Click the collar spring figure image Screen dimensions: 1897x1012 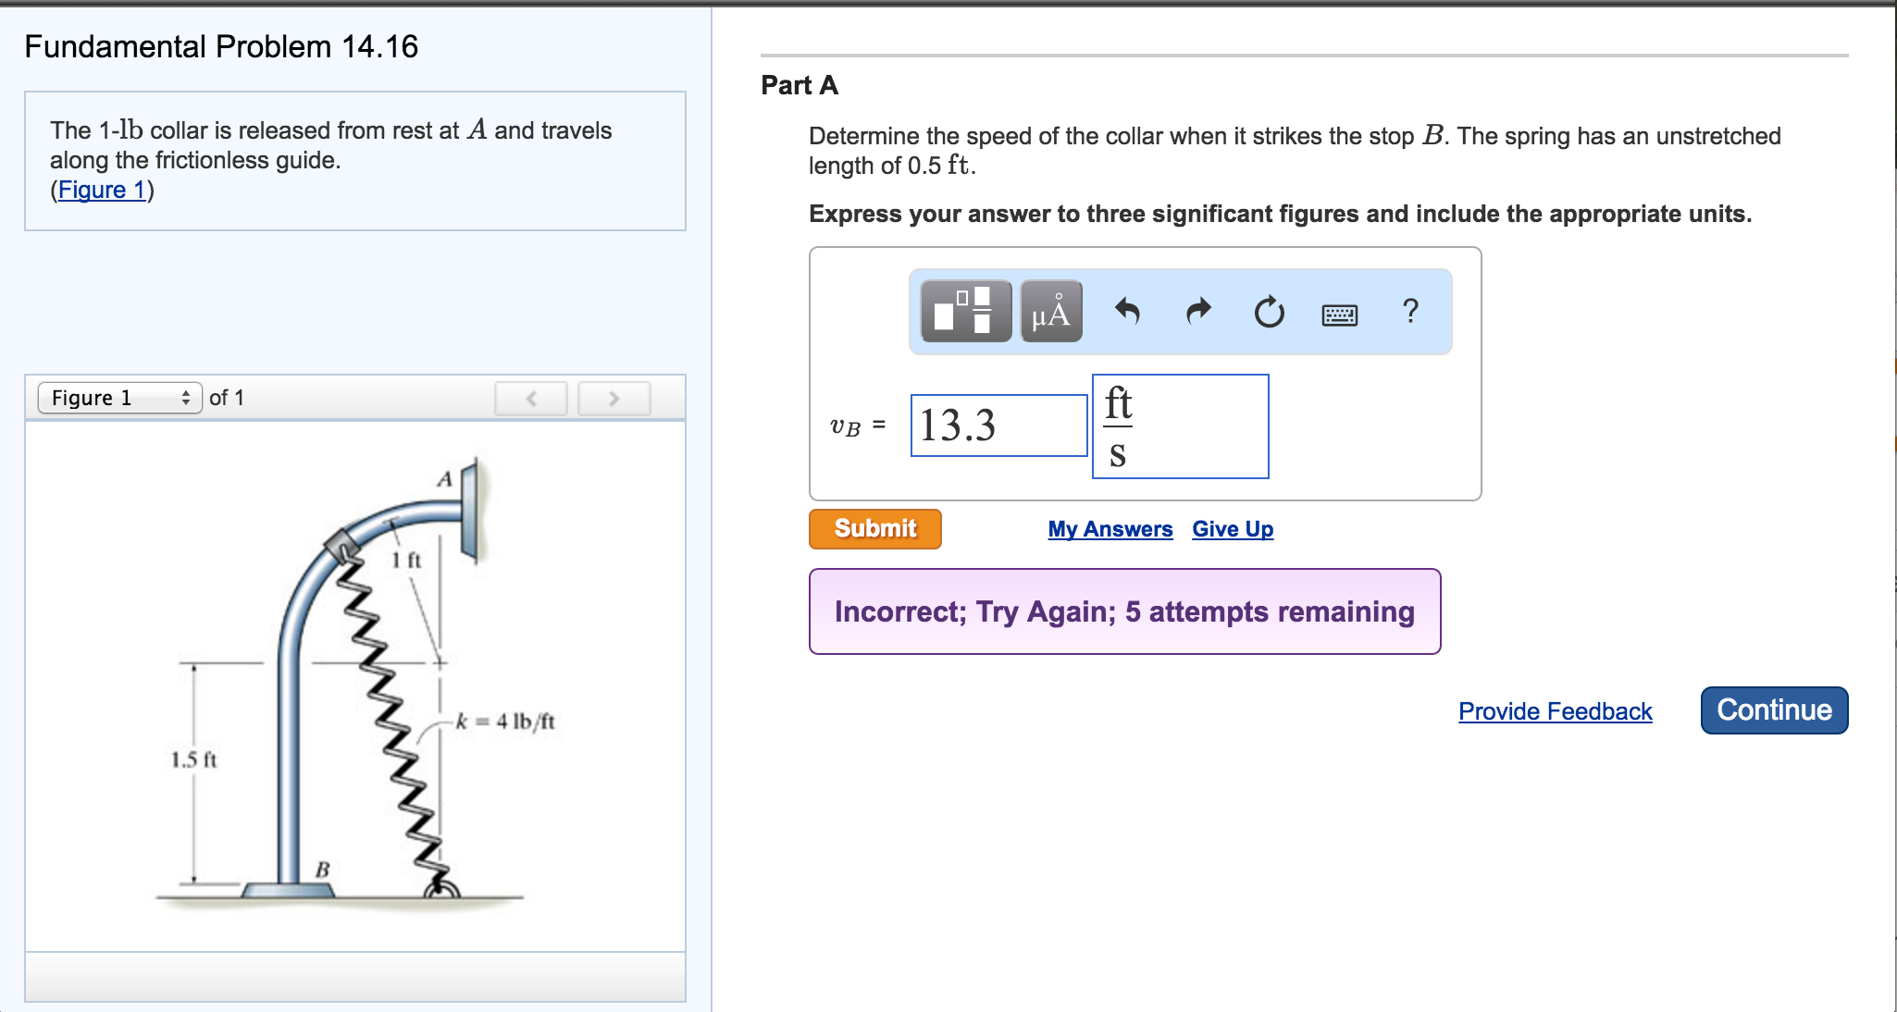(x=355, y=686)
